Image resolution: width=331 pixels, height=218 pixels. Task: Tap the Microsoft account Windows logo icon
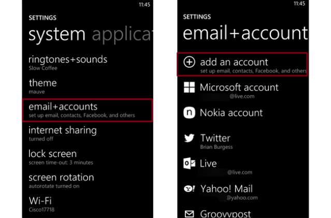(189, 87)
